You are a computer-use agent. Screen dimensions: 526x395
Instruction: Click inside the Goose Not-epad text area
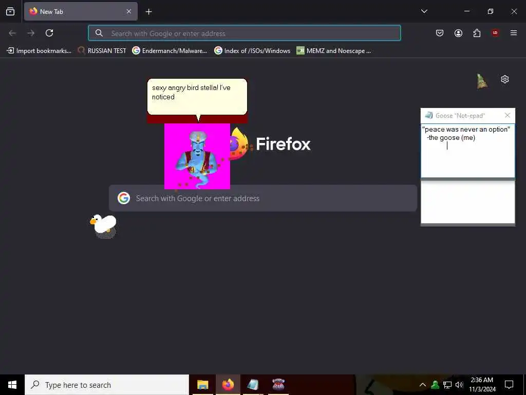point(468,151)
